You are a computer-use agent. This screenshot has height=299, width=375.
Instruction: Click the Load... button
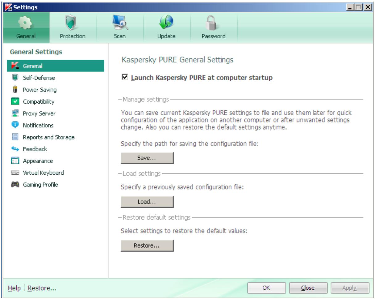(147, 202)
